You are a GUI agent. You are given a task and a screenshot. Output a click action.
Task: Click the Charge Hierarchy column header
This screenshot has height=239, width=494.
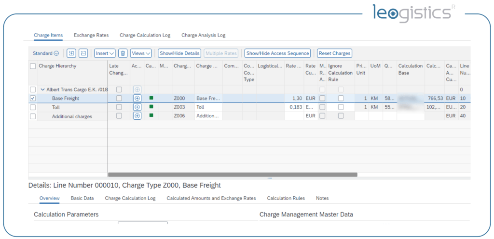(x=72, y=73)
